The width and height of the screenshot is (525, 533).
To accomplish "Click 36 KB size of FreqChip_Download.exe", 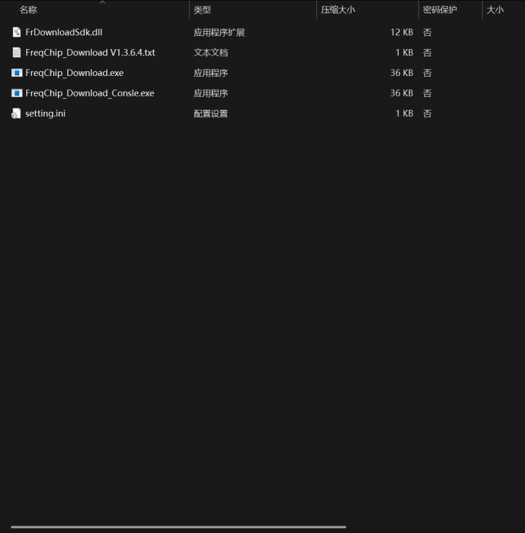I will 401,72.
